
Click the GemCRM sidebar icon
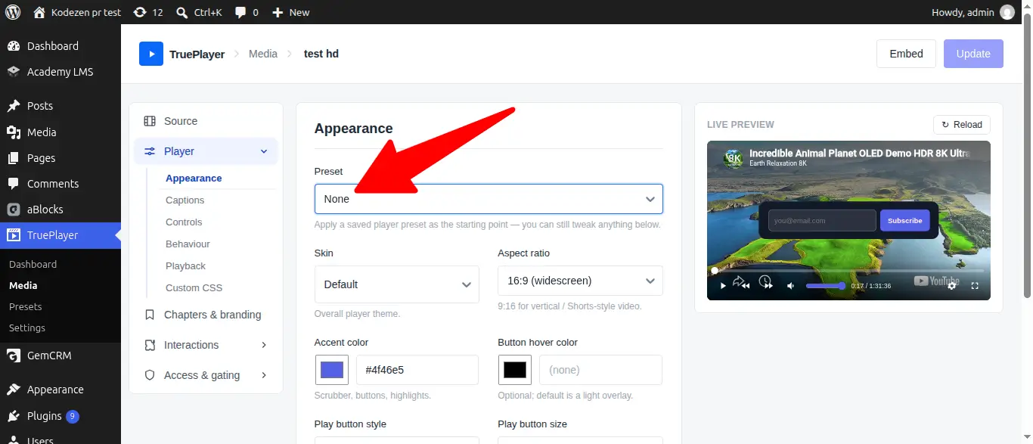coord(14,356)
